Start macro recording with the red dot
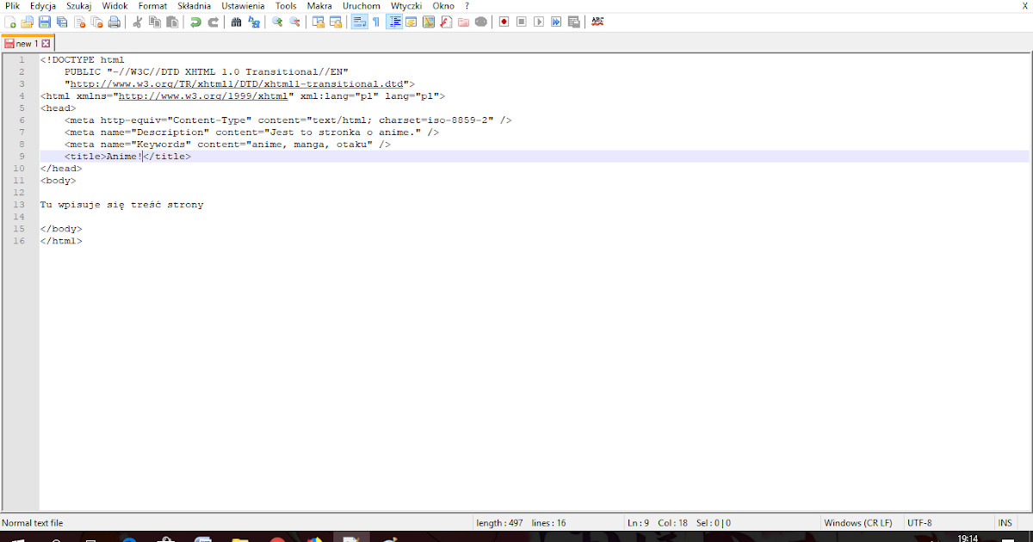Screen dimensions: 1033x542 pos(504,22)
